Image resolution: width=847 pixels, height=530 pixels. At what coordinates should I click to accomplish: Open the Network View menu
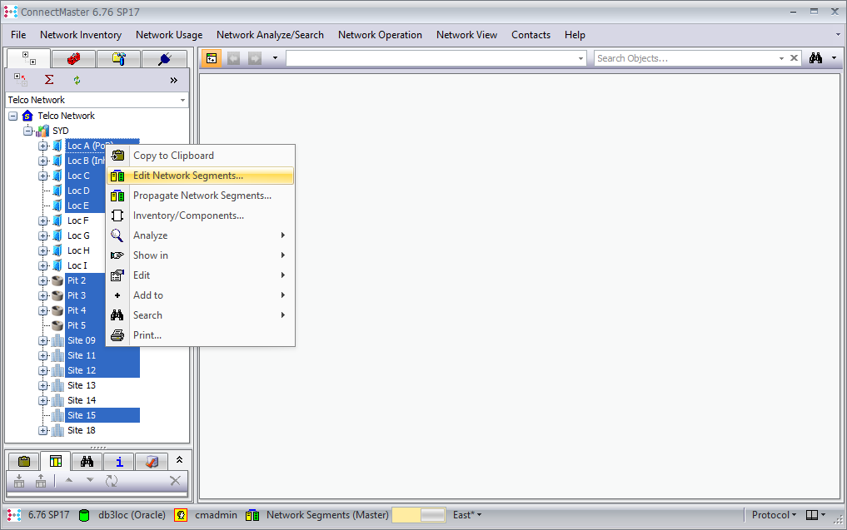(466, 35)
